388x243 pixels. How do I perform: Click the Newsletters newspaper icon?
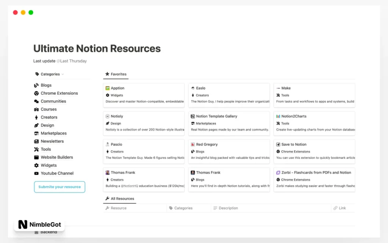tap(36, 142)
